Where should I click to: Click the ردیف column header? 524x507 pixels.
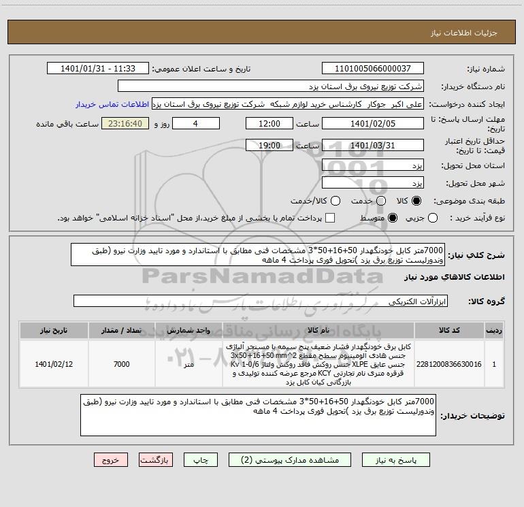494,330
